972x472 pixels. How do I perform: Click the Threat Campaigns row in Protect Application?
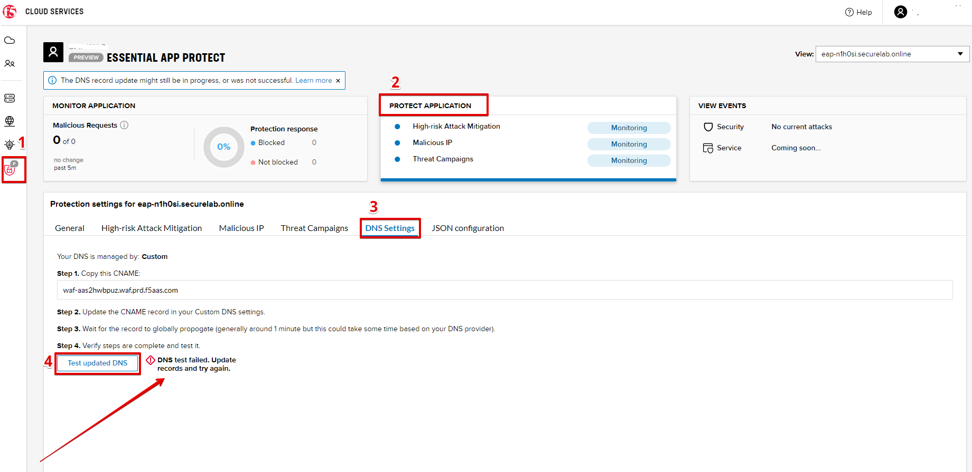[x=443, y=159]
